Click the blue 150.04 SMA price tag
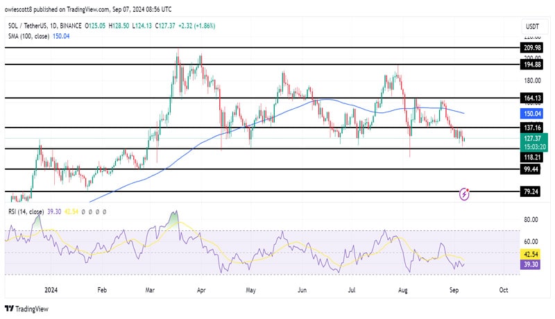 pyautogui.click(x=531, y=114)
